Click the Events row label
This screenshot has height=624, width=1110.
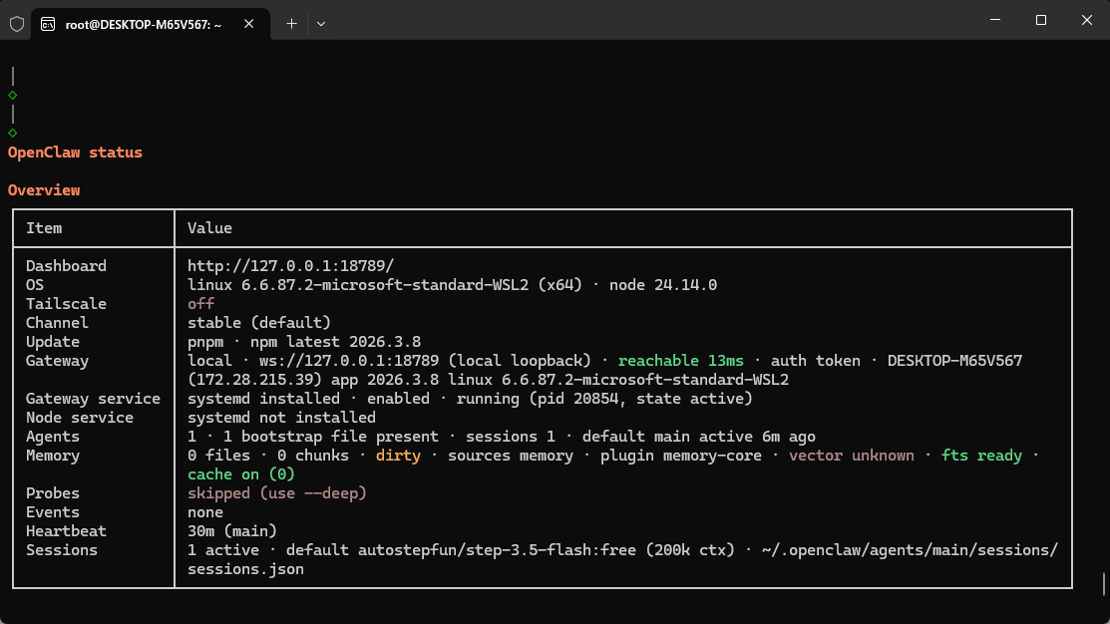[x=53, y=512]
